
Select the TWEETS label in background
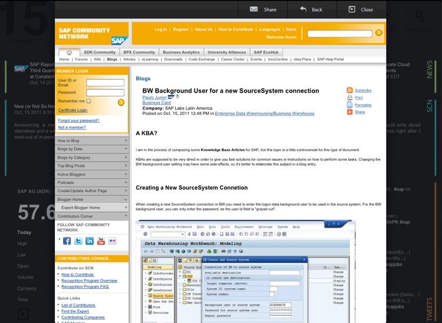[x=429, y=309]
